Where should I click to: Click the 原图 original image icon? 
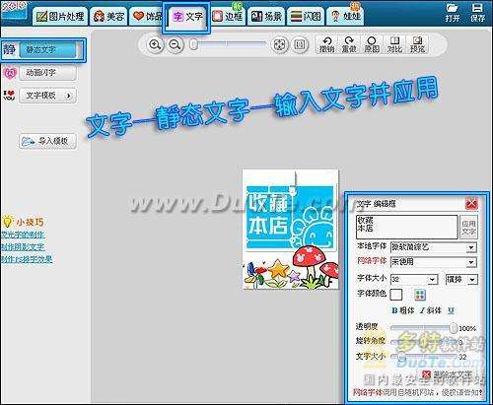372,44
